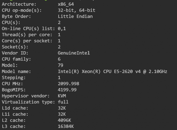Click the Core(s) per socket label
Screen dimensions: 177x130
pos(27,41)
